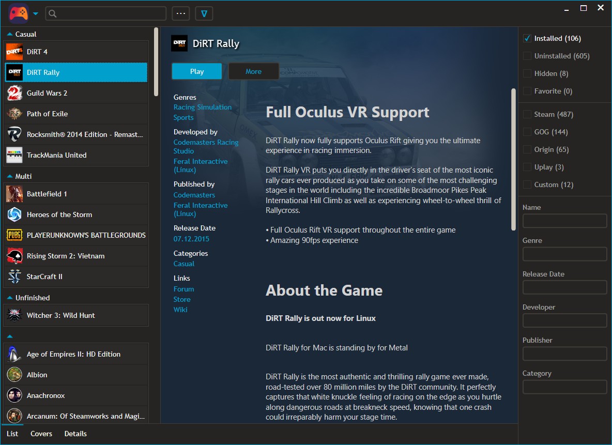
Task: Open the three-dots more options button
Action: [x=181, y=13]
